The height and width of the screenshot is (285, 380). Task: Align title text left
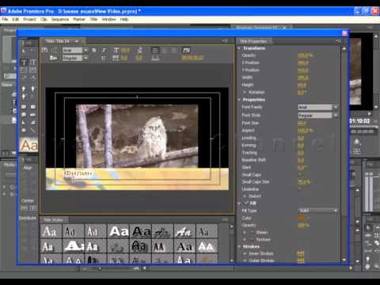point(155,50)
